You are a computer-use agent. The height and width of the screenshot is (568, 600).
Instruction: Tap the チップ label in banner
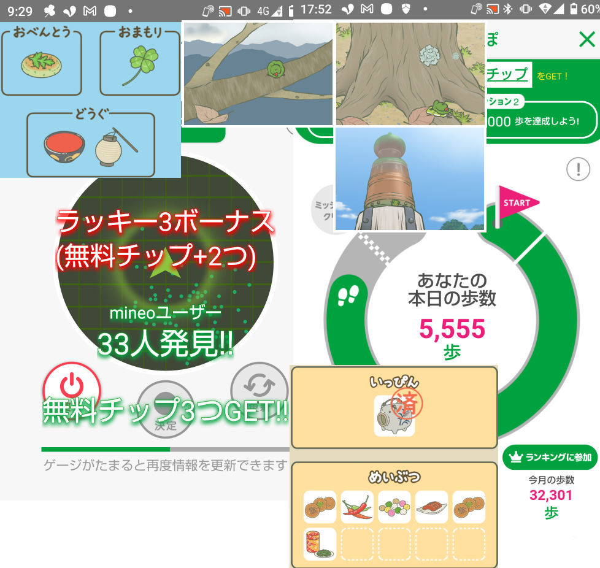click(x=508, y=74)
